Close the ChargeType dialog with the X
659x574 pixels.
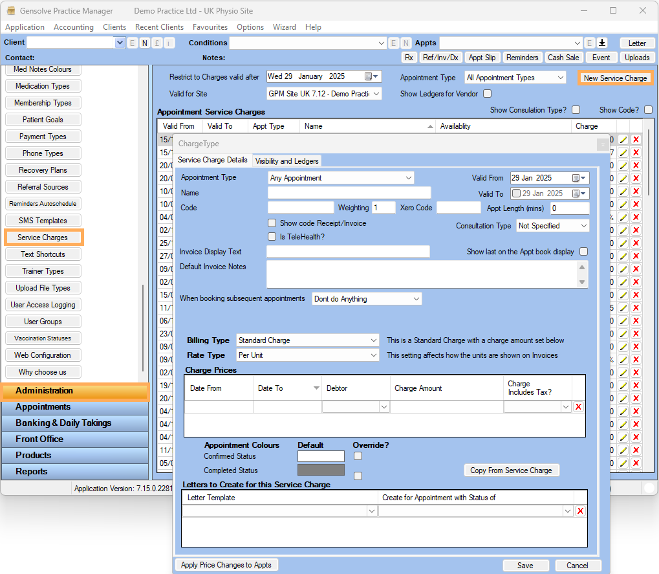(x=603, y=144)
